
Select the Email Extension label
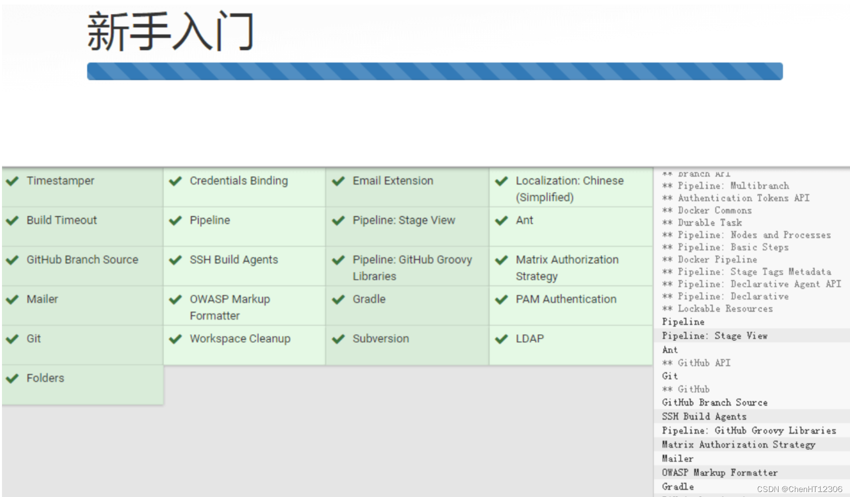click(x=393, y=181)
